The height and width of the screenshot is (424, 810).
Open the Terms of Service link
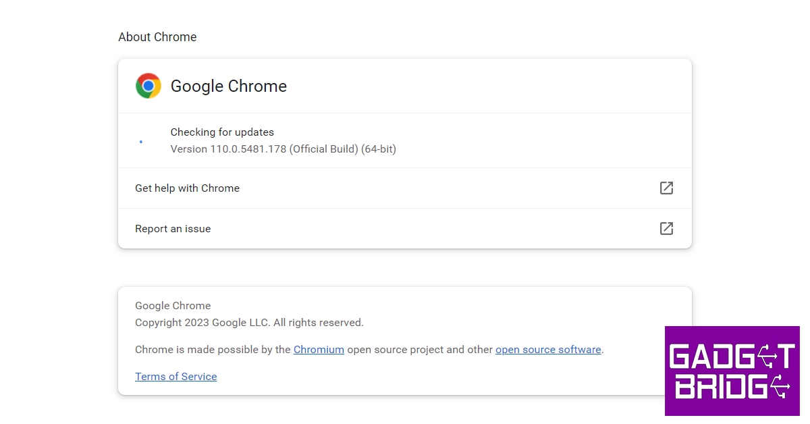(x=175, y=377)
